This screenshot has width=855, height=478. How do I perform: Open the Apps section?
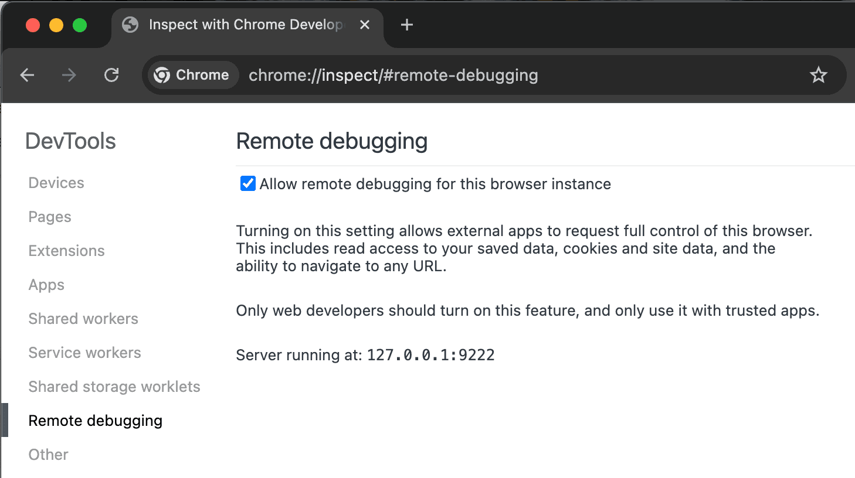coord(46,284)
